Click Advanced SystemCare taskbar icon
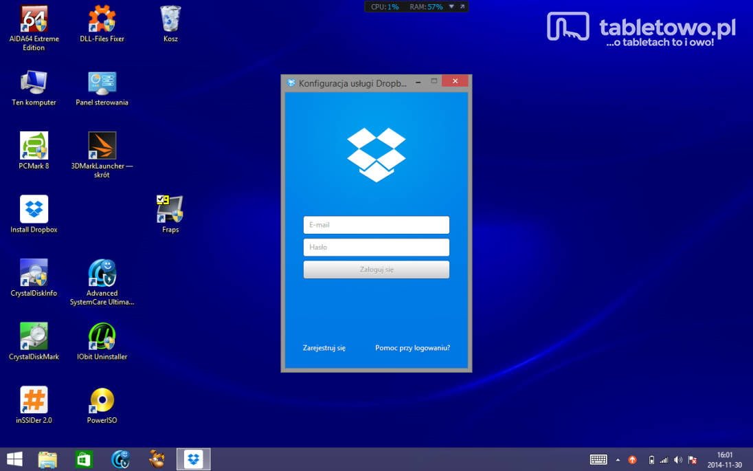753x471 pixels. point(120,459)
